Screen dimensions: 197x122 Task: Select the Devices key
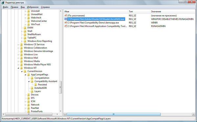pyautogui.click(x=35, y=95)
